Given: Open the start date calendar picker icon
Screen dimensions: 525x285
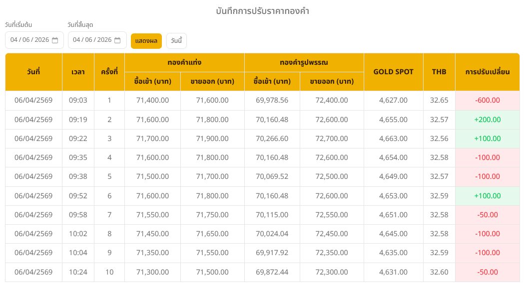Looking at the screenshot, I should click(55, 40).
